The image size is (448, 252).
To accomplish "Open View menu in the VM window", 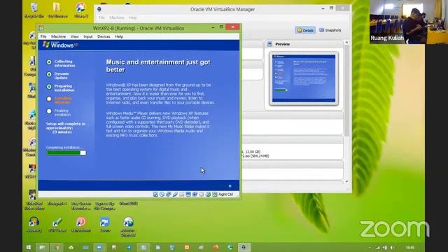I will coord(75,36).
